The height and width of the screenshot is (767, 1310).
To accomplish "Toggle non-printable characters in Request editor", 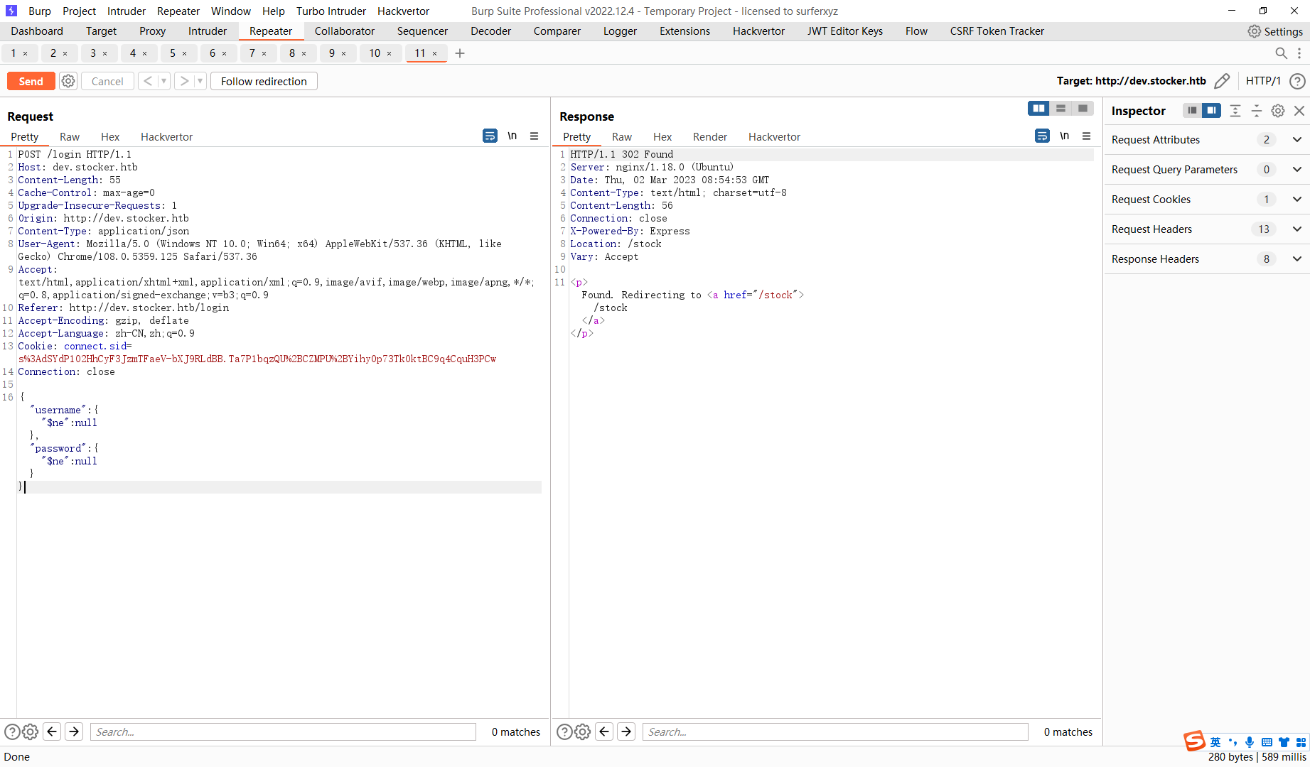I will click(512, 136).
